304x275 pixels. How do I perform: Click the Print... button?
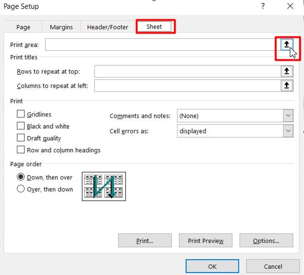(x=145, y=240)
